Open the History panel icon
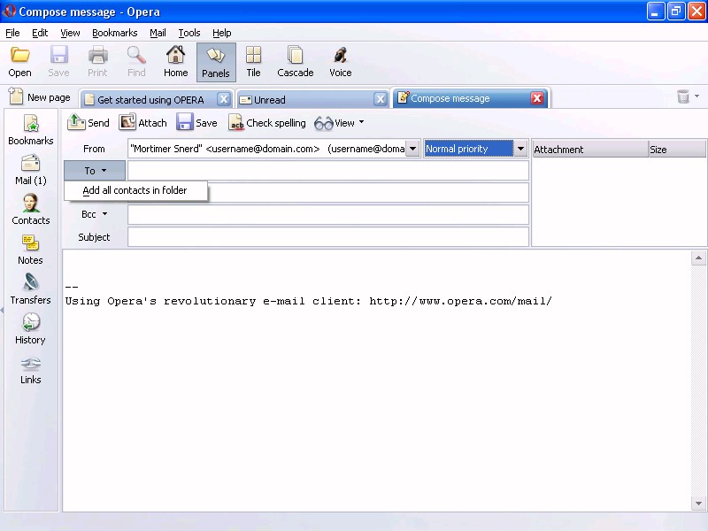Viewport: 708px width, 531px height. (x=30, y=328)
